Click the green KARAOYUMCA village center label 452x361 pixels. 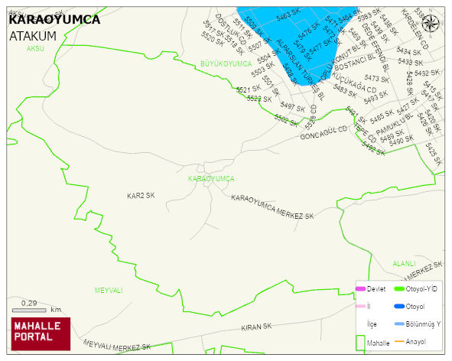(x=211, y=179)
